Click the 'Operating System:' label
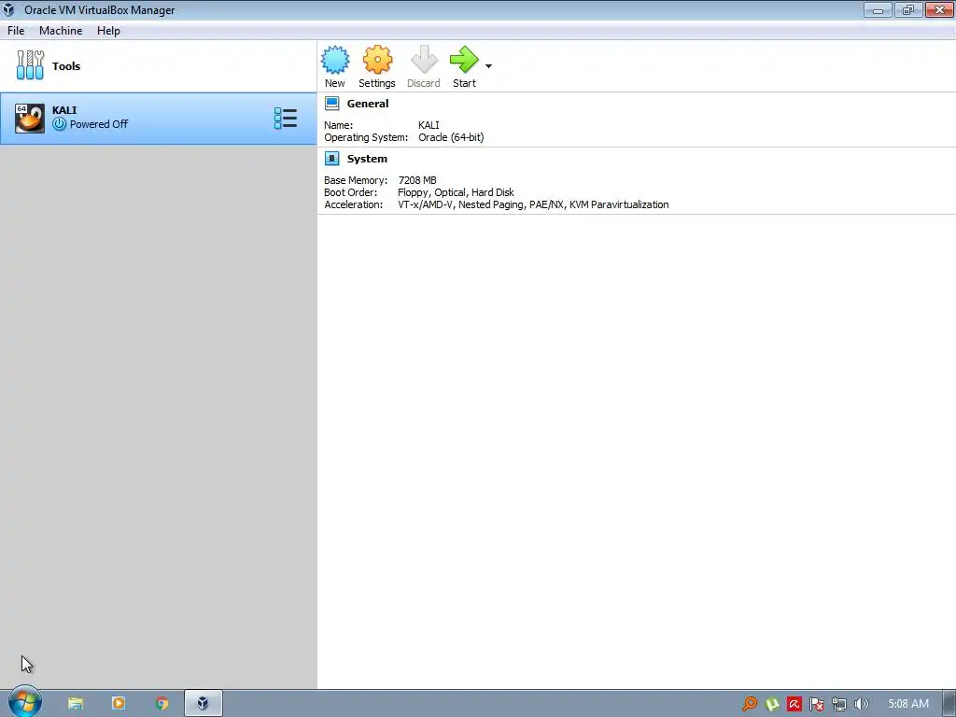The height and width of the screenshot is (717, 956). pyautogui.click(x=366, y=137)
